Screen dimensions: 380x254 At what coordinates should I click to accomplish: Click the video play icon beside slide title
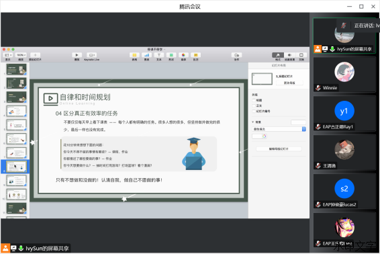[x=50, y=99]
